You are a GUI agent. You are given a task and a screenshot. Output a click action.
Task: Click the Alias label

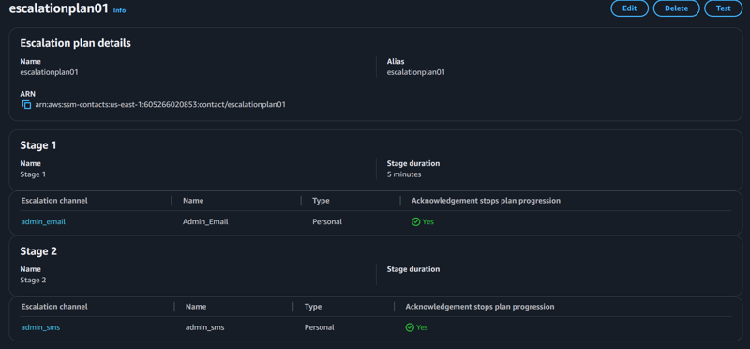coord(396,61)
